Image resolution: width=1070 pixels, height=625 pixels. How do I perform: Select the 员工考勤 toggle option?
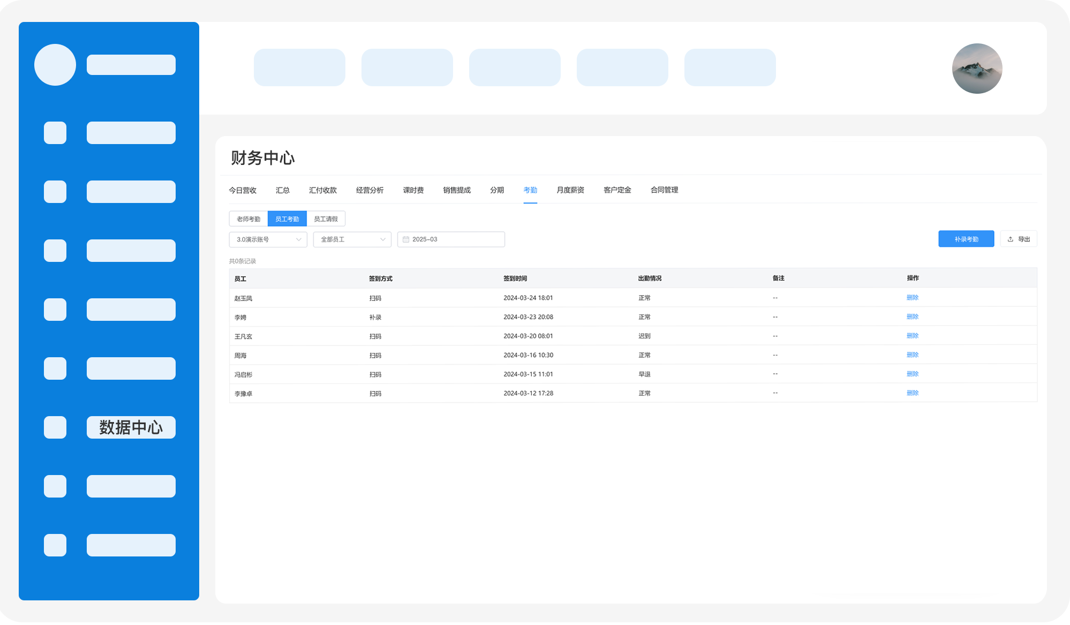tap(287, 219)
